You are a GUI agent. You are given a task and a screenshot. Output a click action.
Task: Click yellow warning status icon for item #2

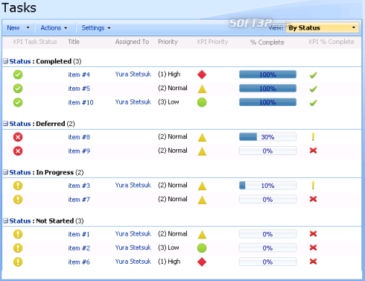18,248
